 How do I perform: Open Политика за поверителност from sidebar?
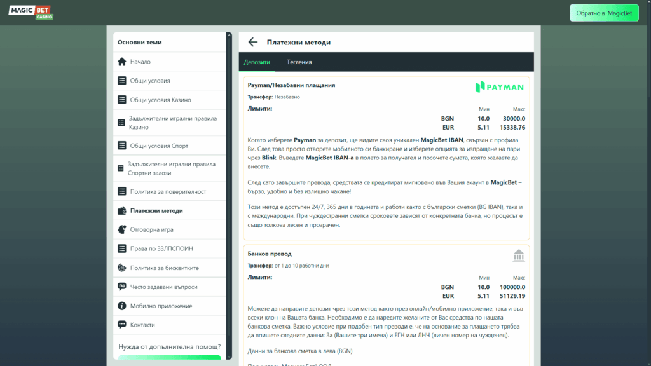(x=168, y=191)
